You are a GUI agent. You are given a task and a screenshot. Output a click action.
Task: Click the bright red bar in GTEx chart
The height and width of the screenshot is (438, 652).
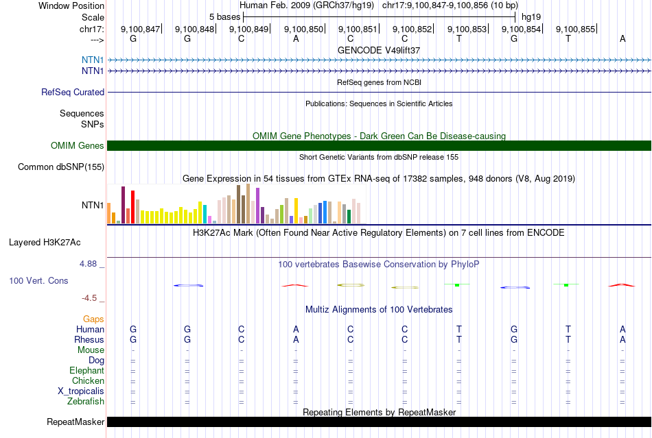[132, 207]
